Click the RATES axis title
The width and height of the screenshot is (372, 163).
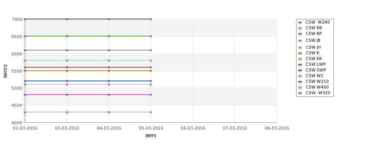click(5, 71)
